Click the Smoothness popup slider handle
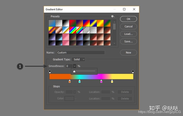This screenshot has height=116, width=183. 74,71
